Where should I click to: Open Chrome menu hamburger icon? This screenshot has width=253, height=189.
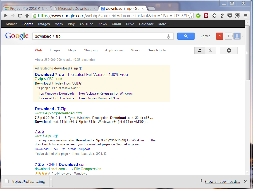[246, 16]
